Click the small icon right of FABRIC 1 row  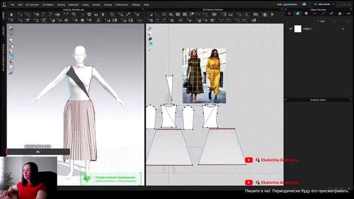(x=343, y=29)
